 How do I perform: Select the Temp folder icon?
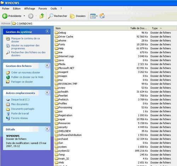pyautogui.click(x=57, y=155)
